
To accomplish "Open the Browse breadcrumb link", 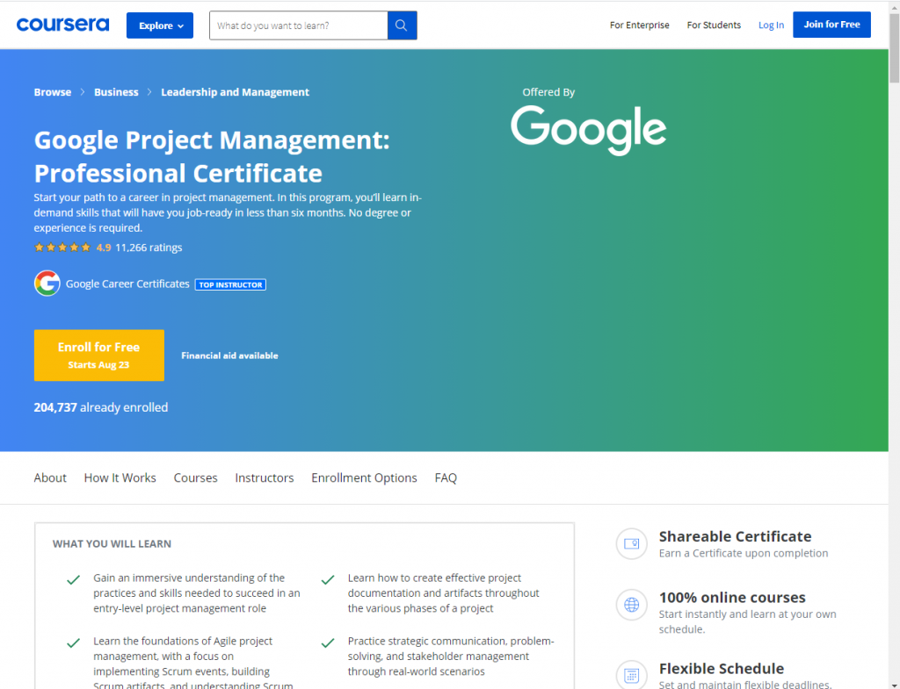I will pos(52,91).
